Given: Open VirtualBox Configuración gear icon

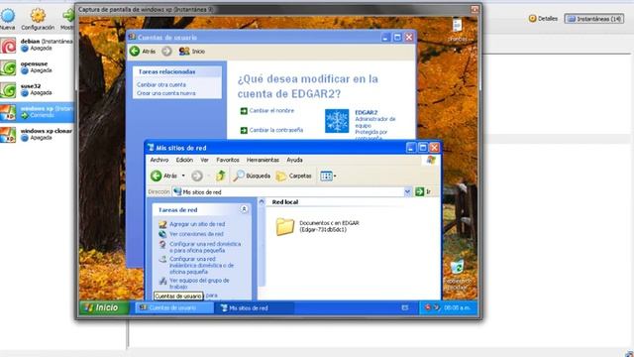Looking at the screenshot, I should pyautogui.click(x=38, y=16).
